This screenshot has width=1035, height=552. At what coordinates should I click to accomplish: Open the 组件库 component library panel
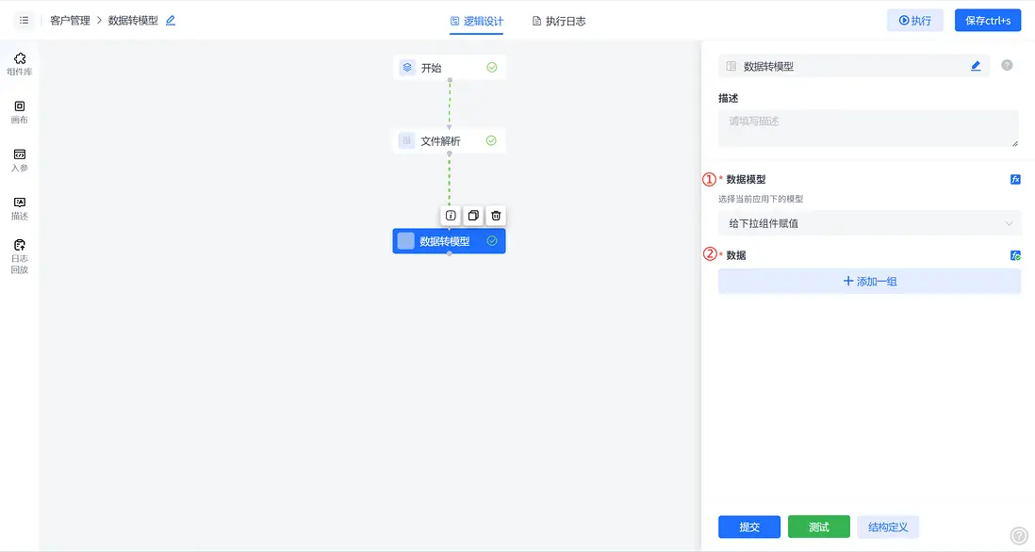[19, 61]
